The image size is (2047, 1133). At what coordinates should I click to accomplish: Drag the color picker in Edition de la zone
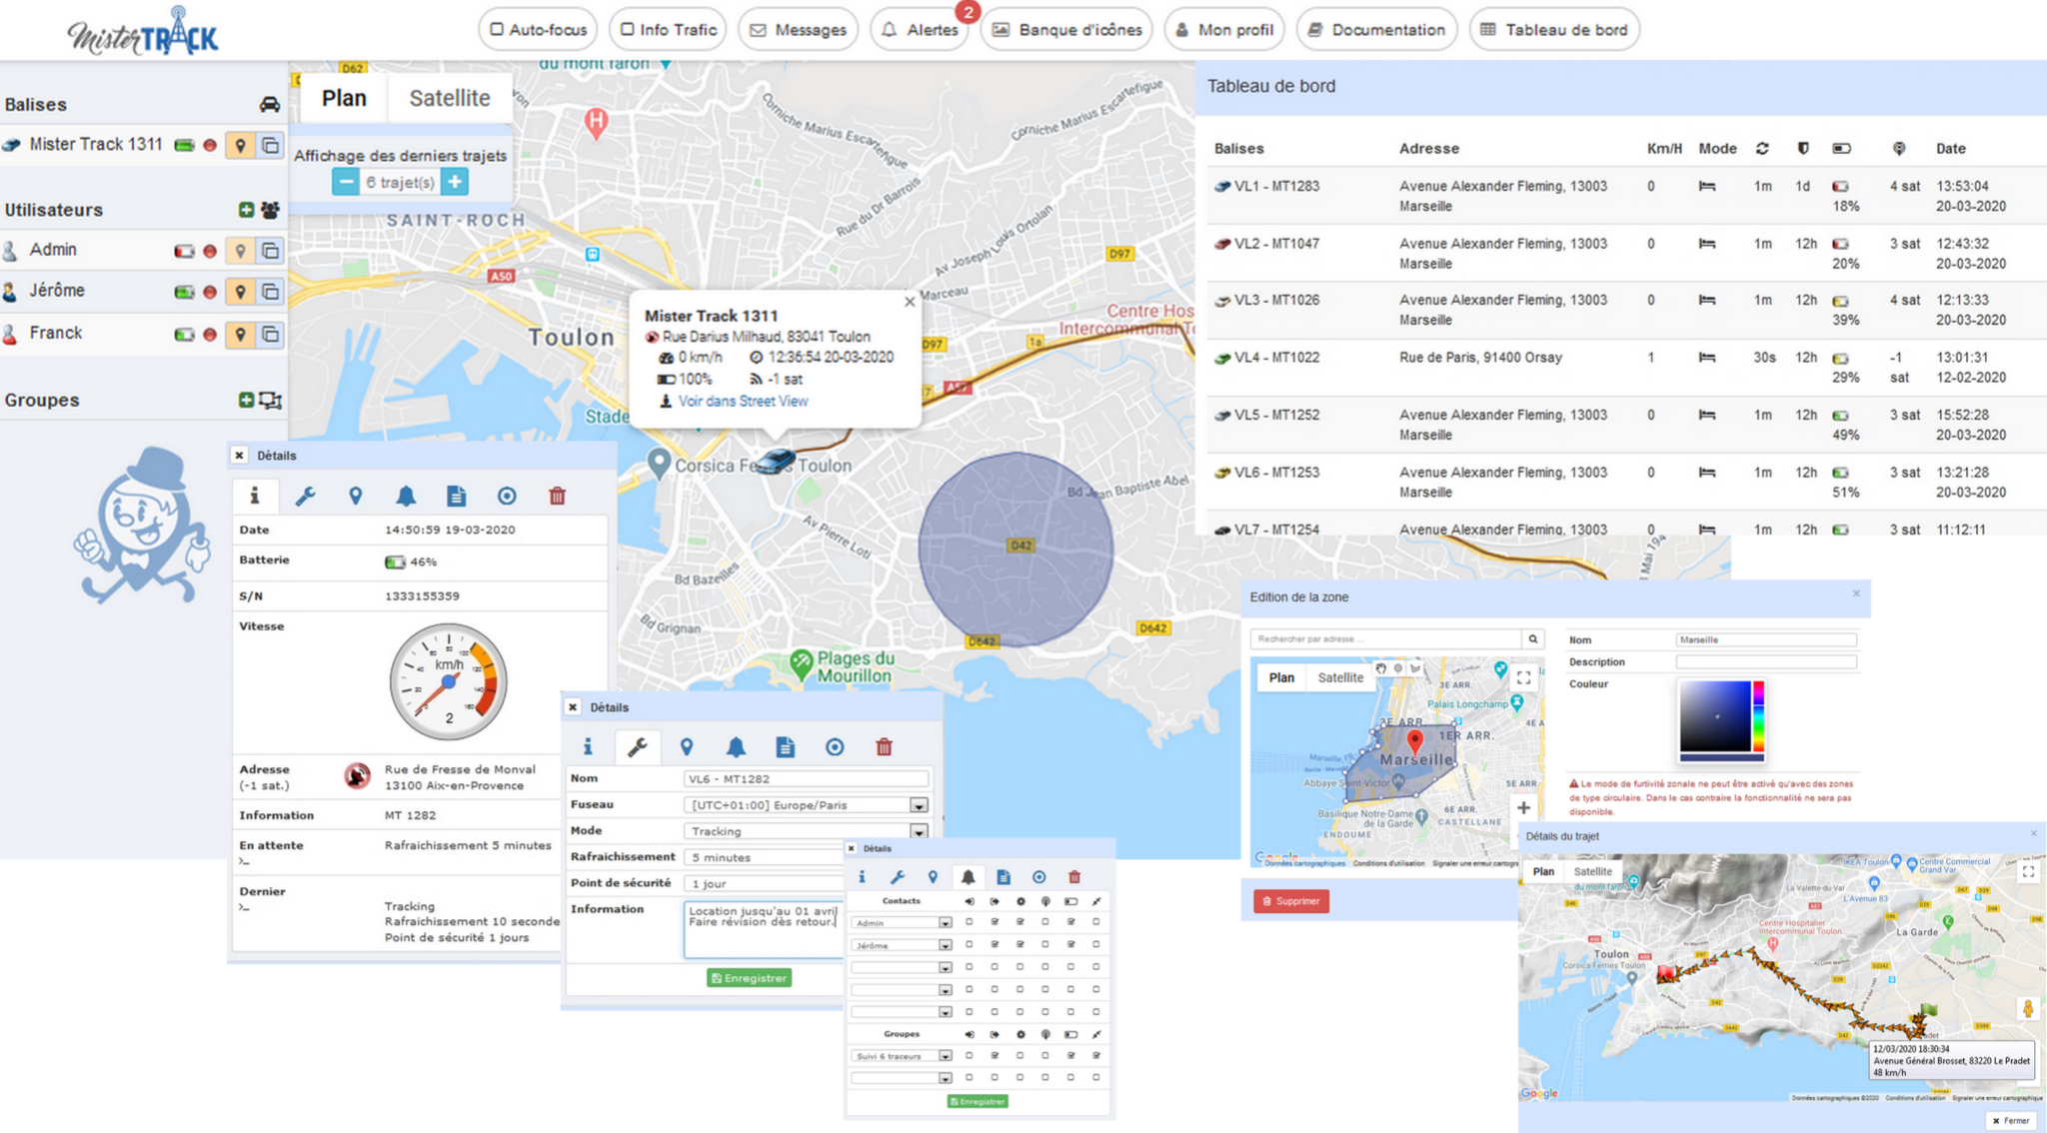tap(1716, 715)
